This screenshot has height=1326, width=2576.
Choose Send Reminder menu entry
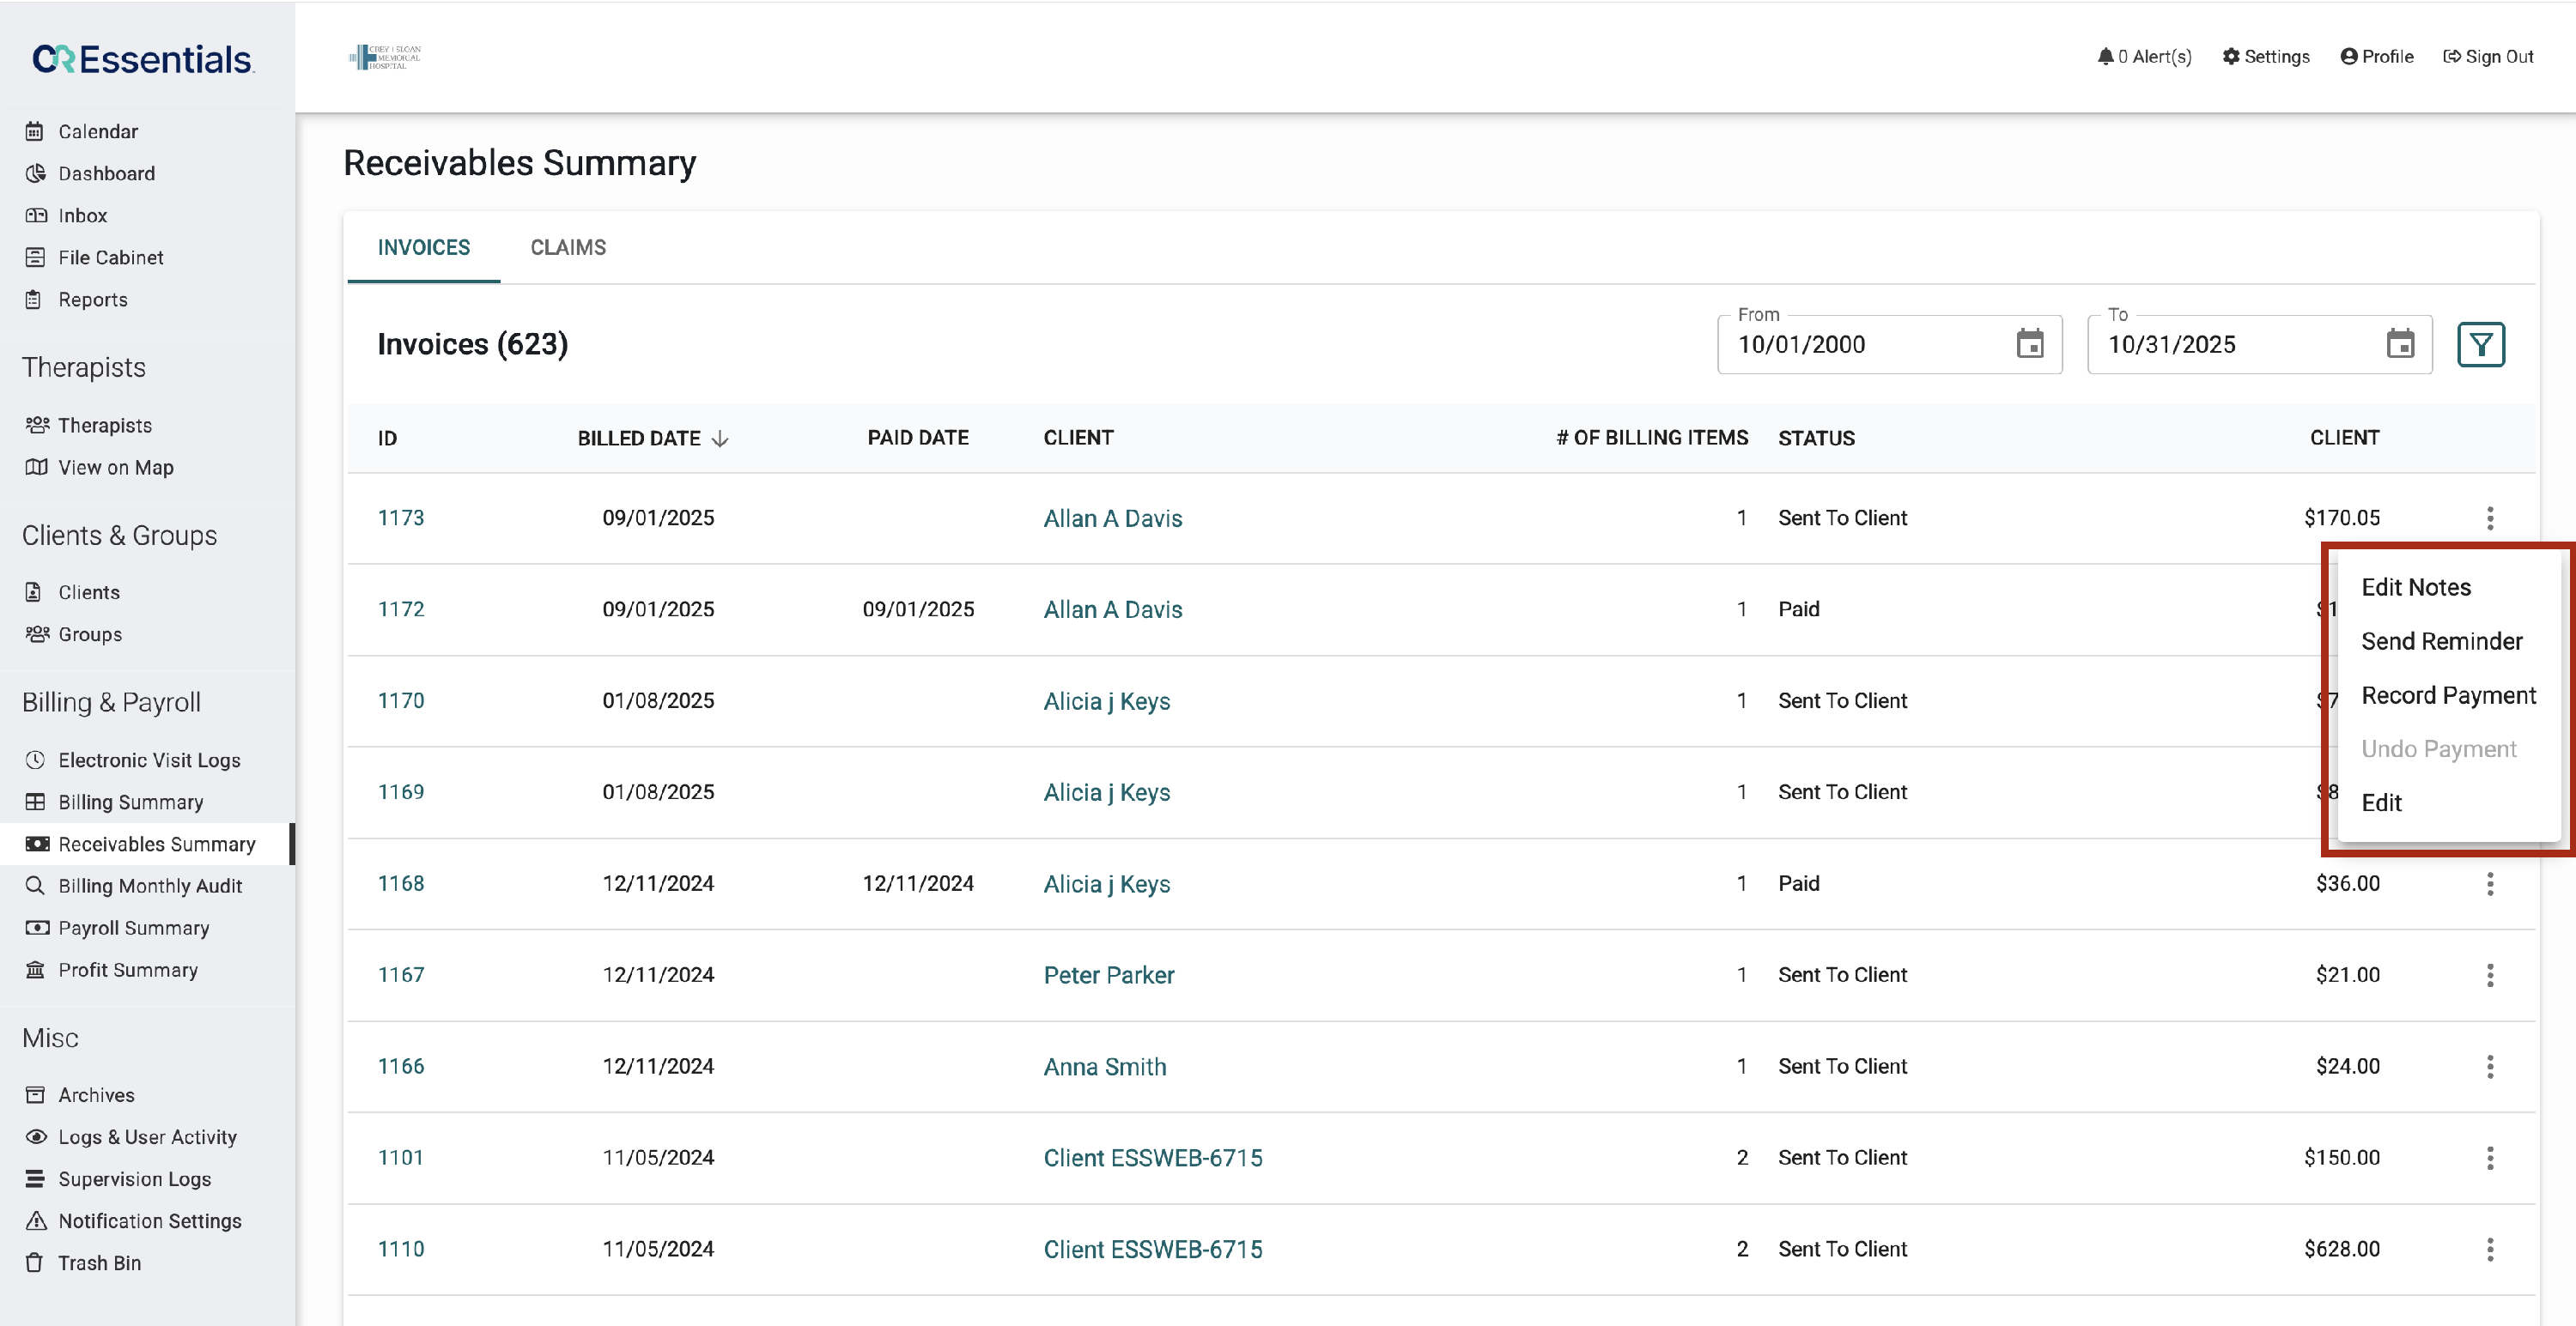(2441, 641)
